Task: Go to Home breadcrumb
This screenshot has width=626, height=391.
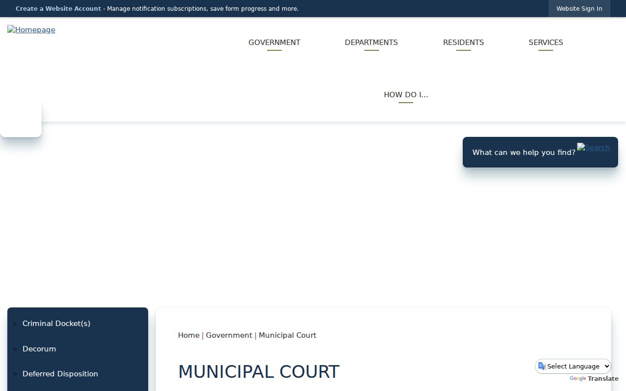Action: [x=189, y=335]
